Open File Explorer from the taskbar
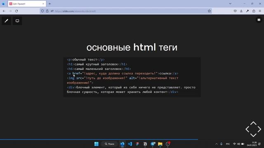This screenshot has height=148, width=264. [160, 144]
